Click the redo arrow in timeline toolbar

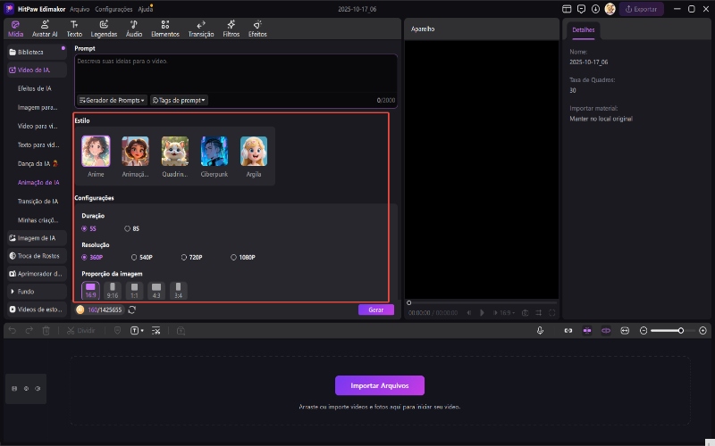tap(29, 330)
